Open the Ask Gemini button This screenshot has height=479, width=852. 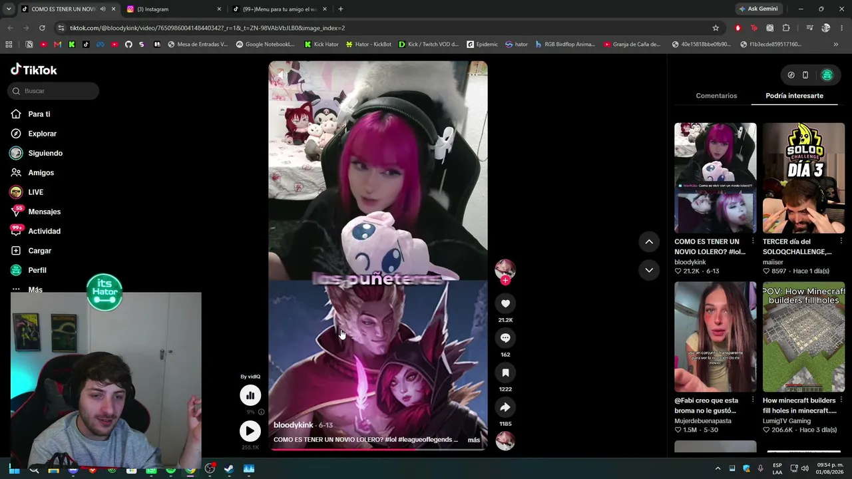[x=758, y=9]
